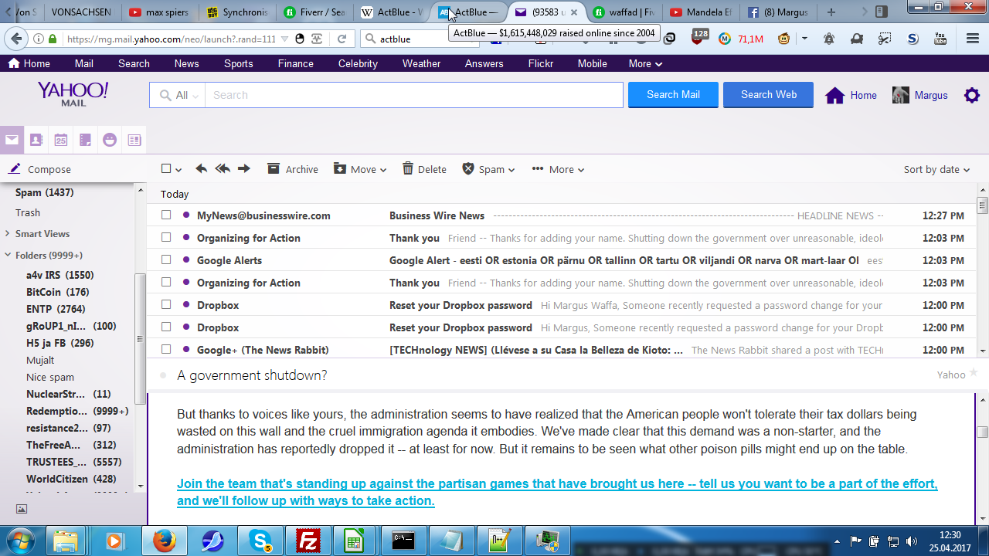Open the Contacts icon in Yahoo Mail
The image size is (989, 556).
36,140
